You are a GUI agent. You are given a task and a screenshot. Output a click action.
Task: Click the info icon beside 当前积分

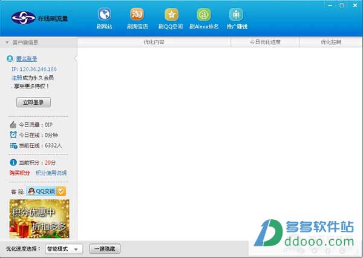click(13, 162)
